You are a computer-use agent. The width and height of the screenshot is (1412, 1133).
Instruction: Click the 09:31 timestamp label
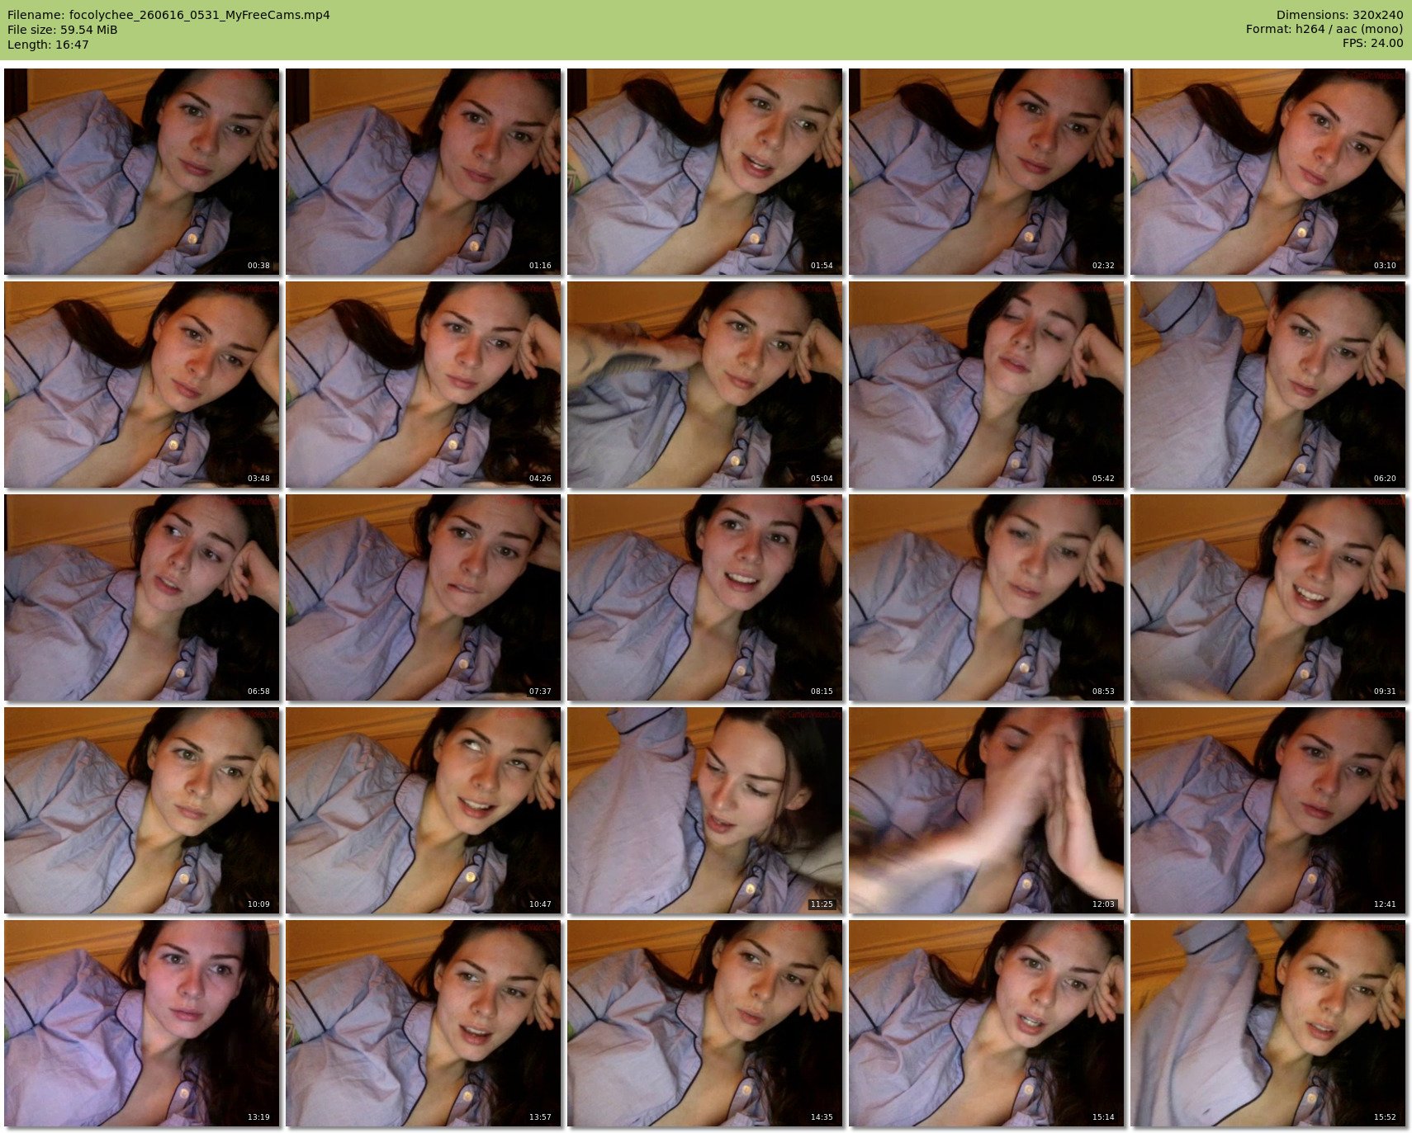[x=1385, y=692]
